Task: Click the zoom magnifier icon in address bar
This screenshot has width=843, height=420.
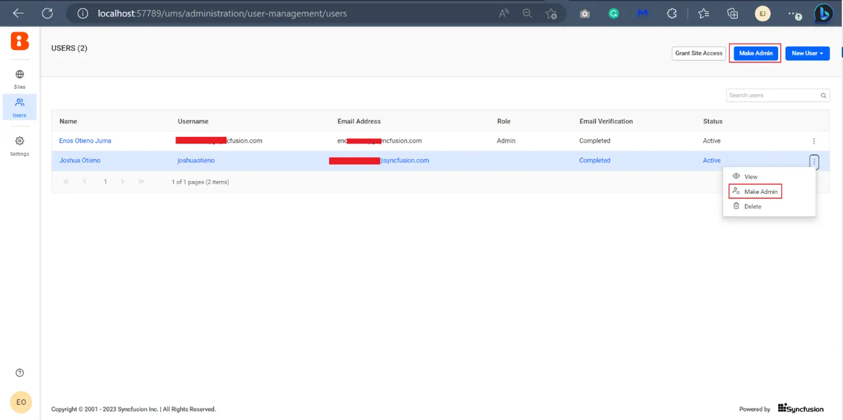Action: pyautogui.click(x=527, y=13)
